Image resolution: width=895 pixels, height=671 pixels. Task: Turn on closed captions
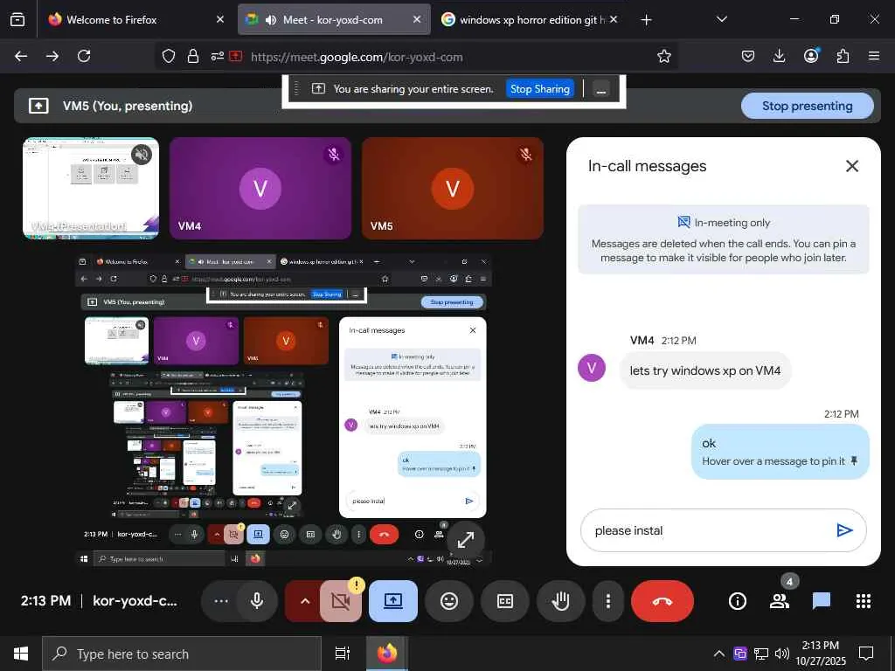pos(505,601)
